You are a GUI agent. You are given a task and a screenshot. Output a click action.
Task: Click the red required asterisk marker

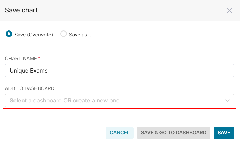(x=39, y=58)
